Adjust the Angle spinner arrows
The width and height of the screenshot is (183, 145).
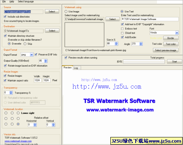click(141, 44)
